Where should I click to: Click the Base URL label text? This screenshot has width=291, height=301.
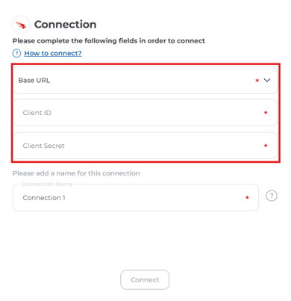(x=34, y=80)
